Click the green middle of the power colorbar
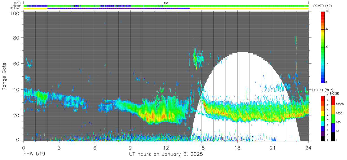Viewport: 347px width, 160px height. tap(323, 48)
